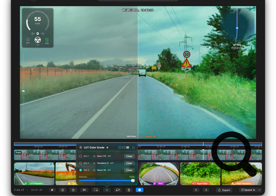Skip forward 10 seconds

click(73, 190)
